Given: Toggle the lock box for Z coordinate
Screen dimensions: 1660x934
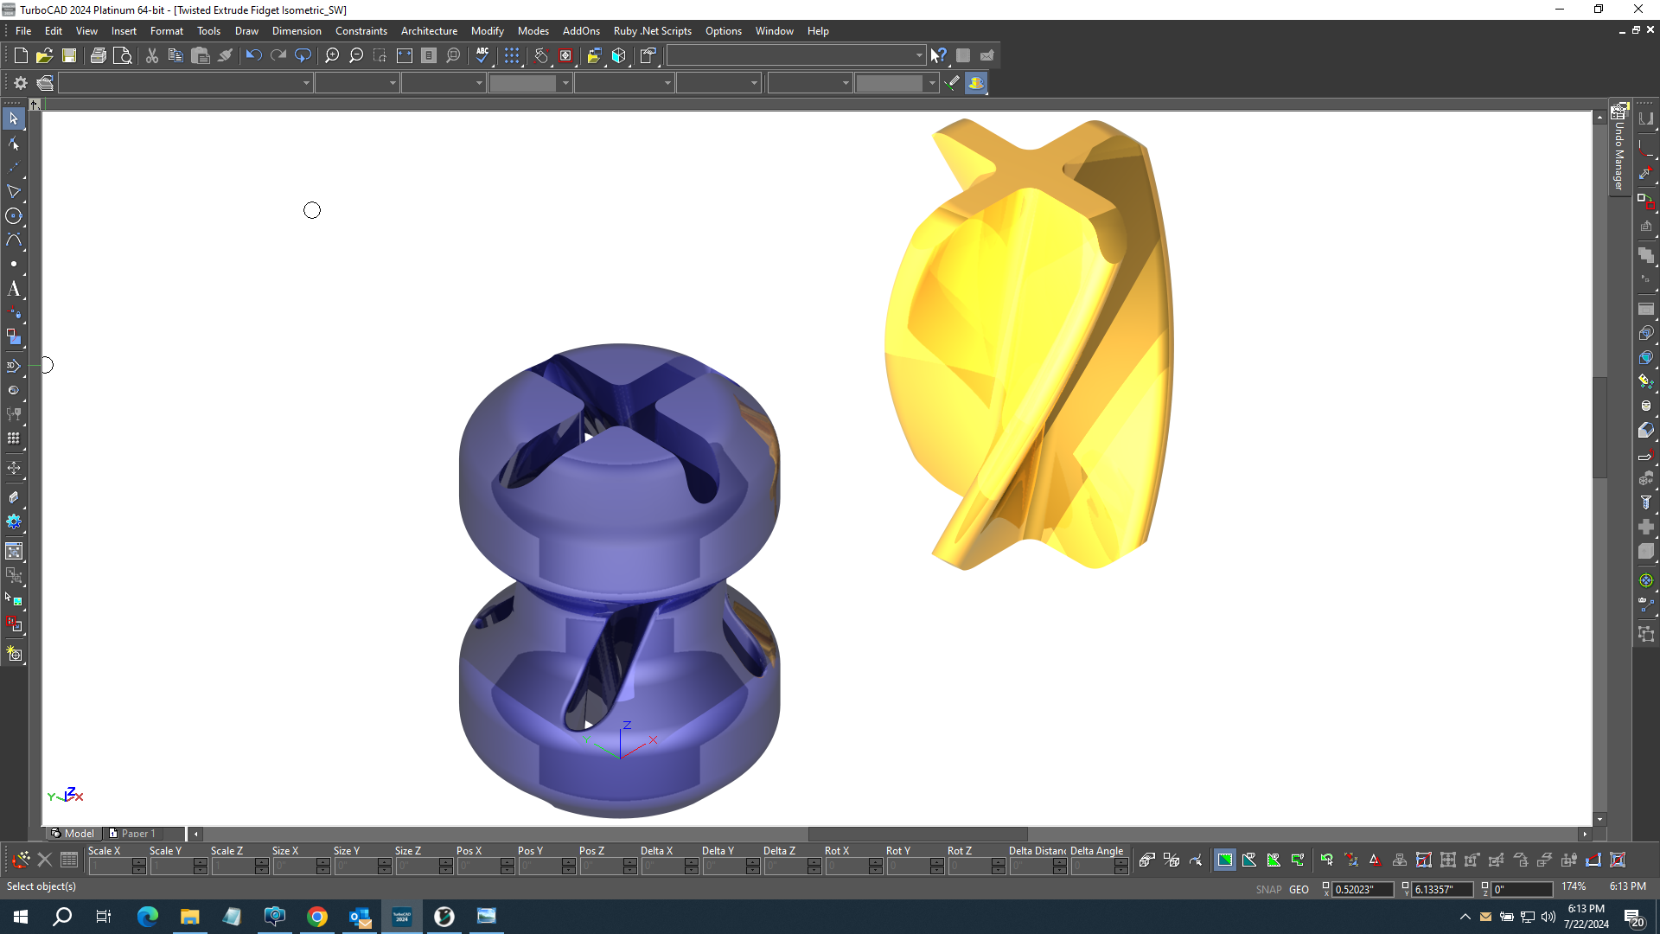Looking at the screenshot, I should pyautogui.click(x=1485, y=886).
